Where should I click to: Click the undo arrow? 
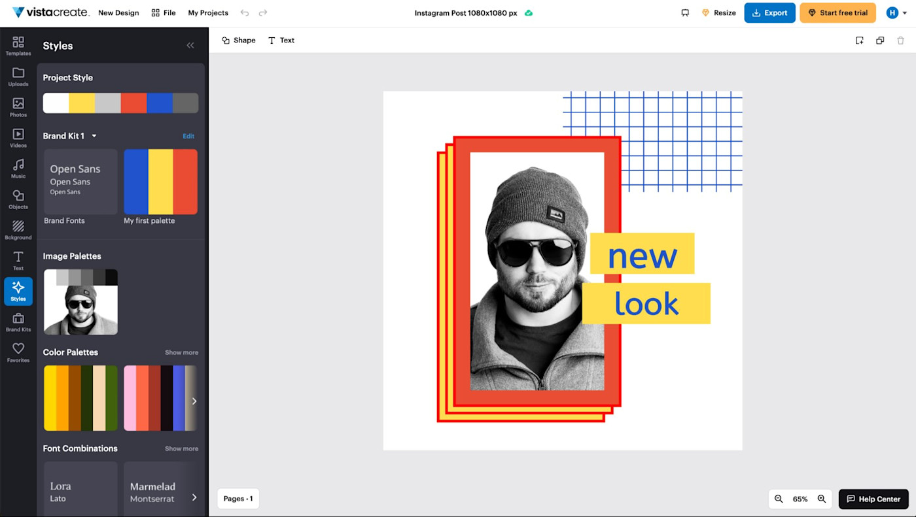click(x=245, y=13)
